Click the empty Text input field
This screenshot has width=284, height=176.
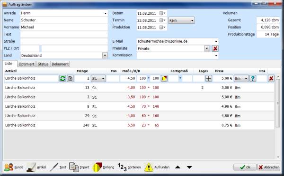(x=64, y=34)
